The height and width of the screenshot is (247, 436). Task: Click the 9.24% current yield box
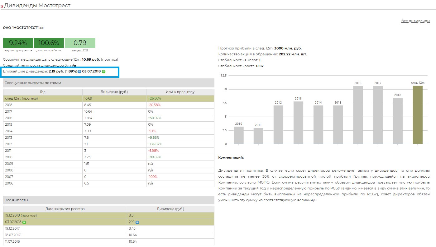point(18,43)
